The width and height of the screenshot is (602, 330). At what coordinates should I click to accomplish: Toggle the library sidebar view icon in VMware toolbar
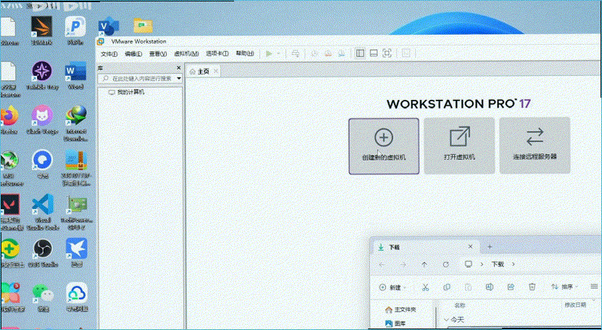360,54
